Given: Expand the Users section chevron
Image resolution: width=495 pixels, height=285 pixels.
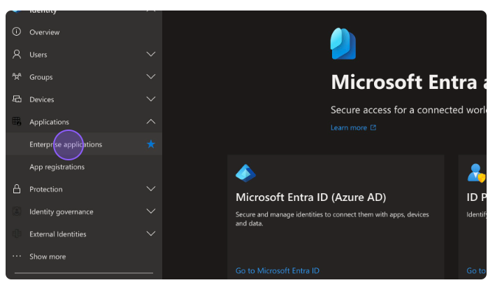Looking at the screenshot, I should pos(151,55).
